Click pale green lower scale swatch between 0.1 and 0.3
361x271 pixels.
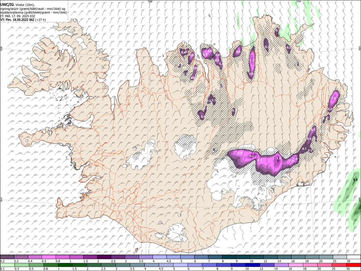pyautogui.click(x=7, y=265)
